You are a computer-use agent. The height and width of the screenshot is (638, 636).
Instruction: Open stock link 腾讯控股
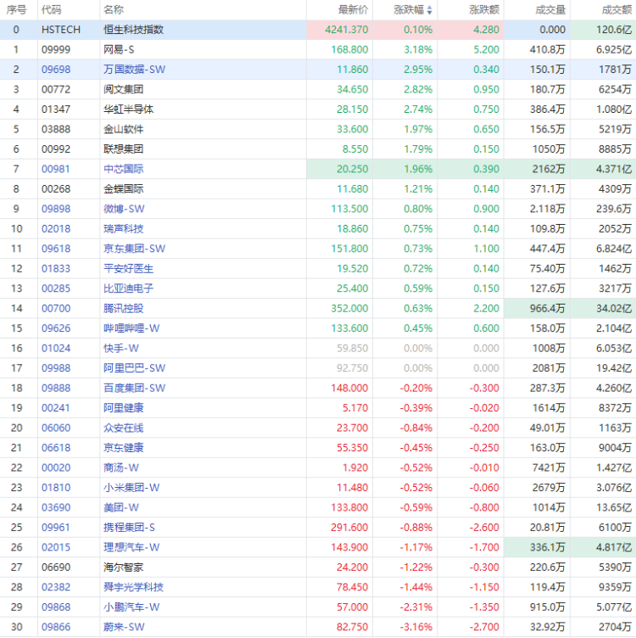coord(124,309)
